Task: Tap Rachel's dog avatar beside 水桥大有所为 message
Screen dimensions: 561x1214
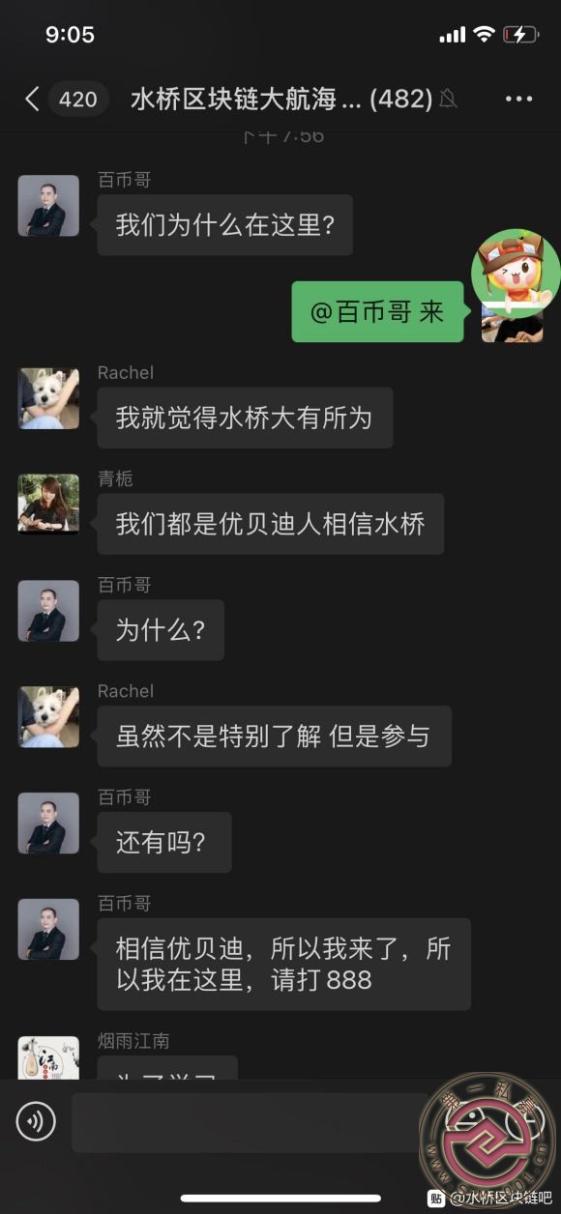Action: point(48,398)
